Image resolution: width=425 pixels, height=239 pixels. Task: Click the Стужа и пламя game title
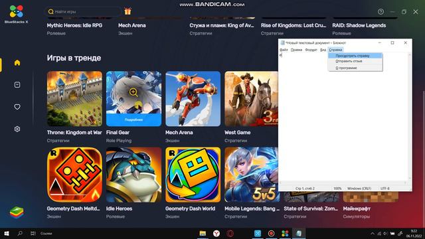pyautogui.click(x=222, y=25)
